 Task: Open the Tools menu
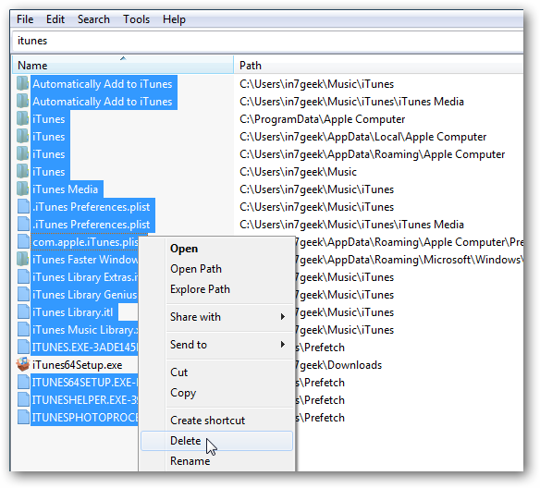[x=136, y=19]
